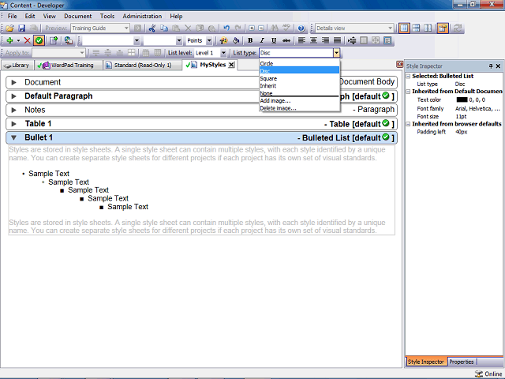Click the Undo arrow icon
Viewport: 505px width, 379px height.
226,28
